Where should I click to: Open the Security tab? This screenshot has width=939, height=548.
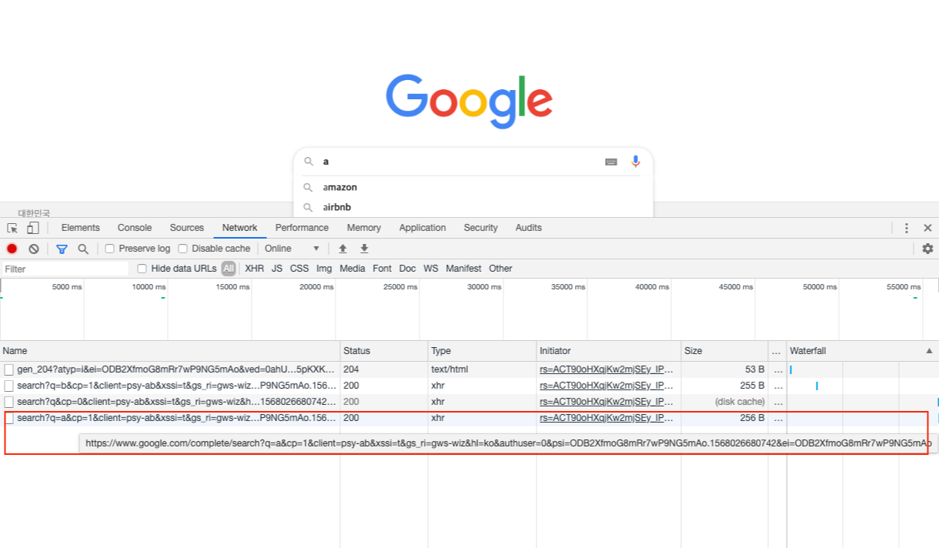pos(481,228)
